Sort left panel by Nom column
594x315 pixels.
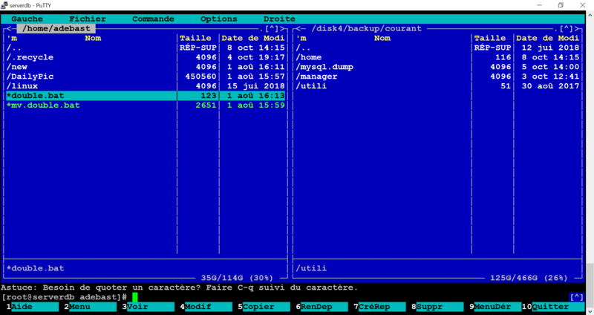[93, 39]
